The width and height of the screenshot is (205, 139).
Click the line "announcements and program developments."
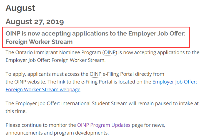57,133
